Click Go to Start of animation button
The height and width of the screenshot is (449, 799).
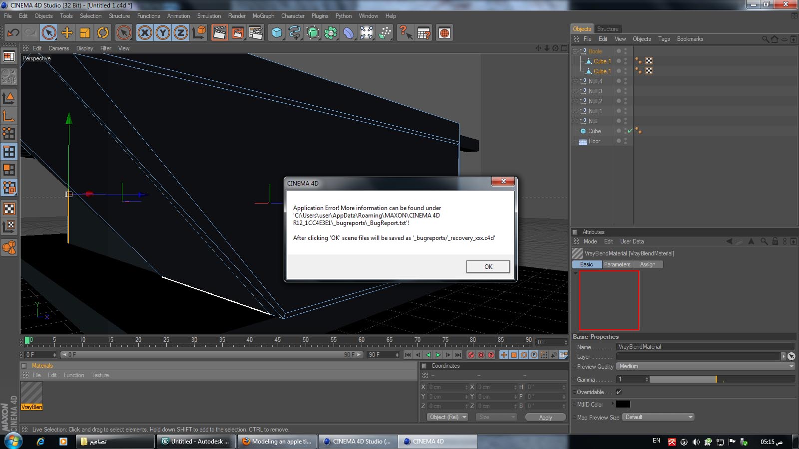tap(408, 355)
